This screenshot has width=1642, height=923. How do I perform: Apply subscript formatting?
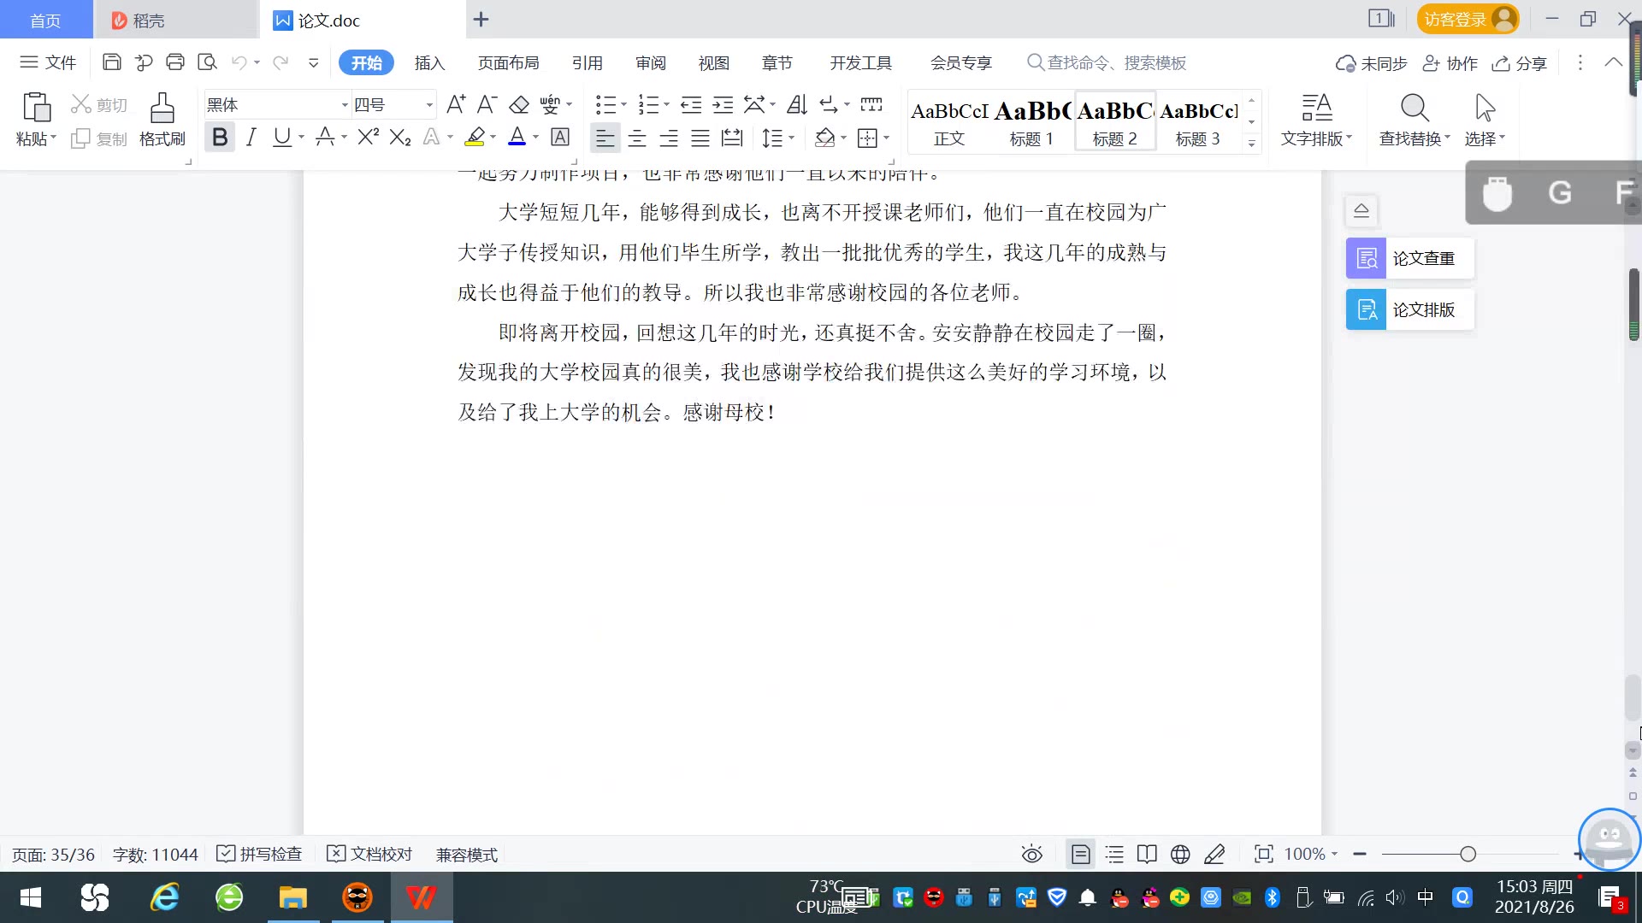coord(400,137)
